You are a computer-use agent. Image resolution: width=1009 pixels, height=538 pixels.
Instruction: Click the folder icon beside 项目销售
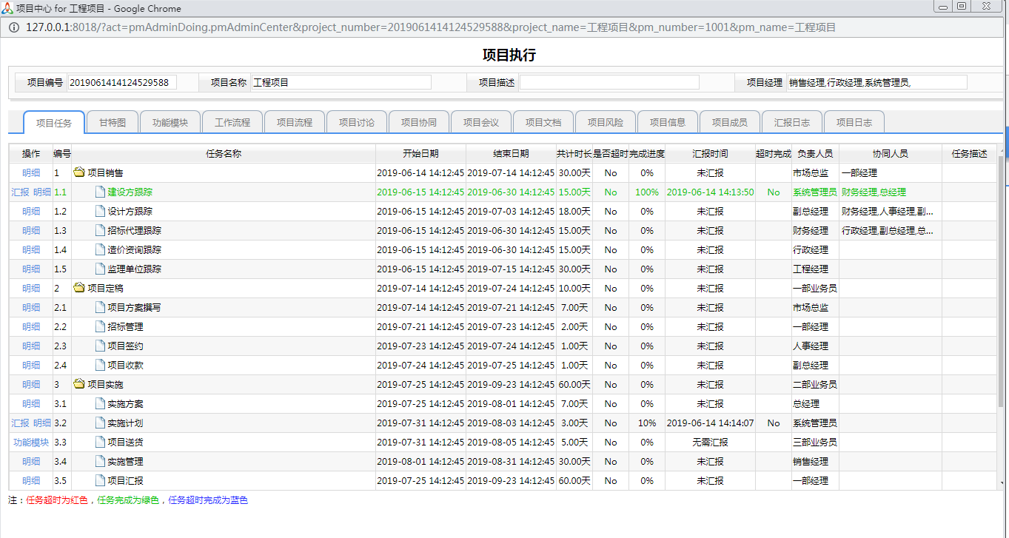pos(78,172)
